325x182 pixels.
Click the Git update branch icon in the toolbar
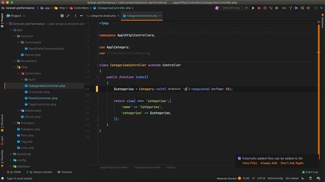tap(290, 8)
